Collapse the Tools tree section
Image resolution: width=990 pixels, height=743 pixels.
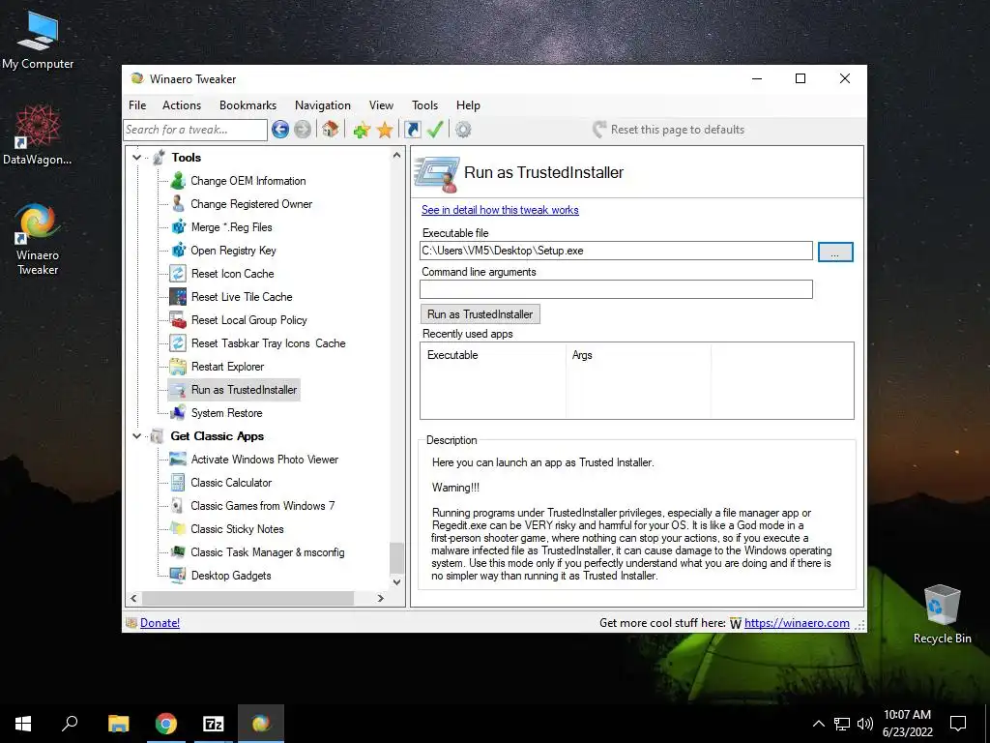coord(137,158)
